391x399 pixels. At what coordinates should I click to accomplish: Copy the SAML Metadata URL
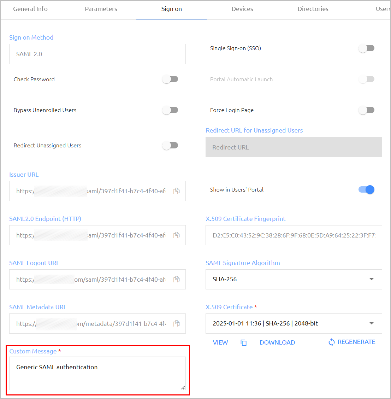click(x=177, y=323)
